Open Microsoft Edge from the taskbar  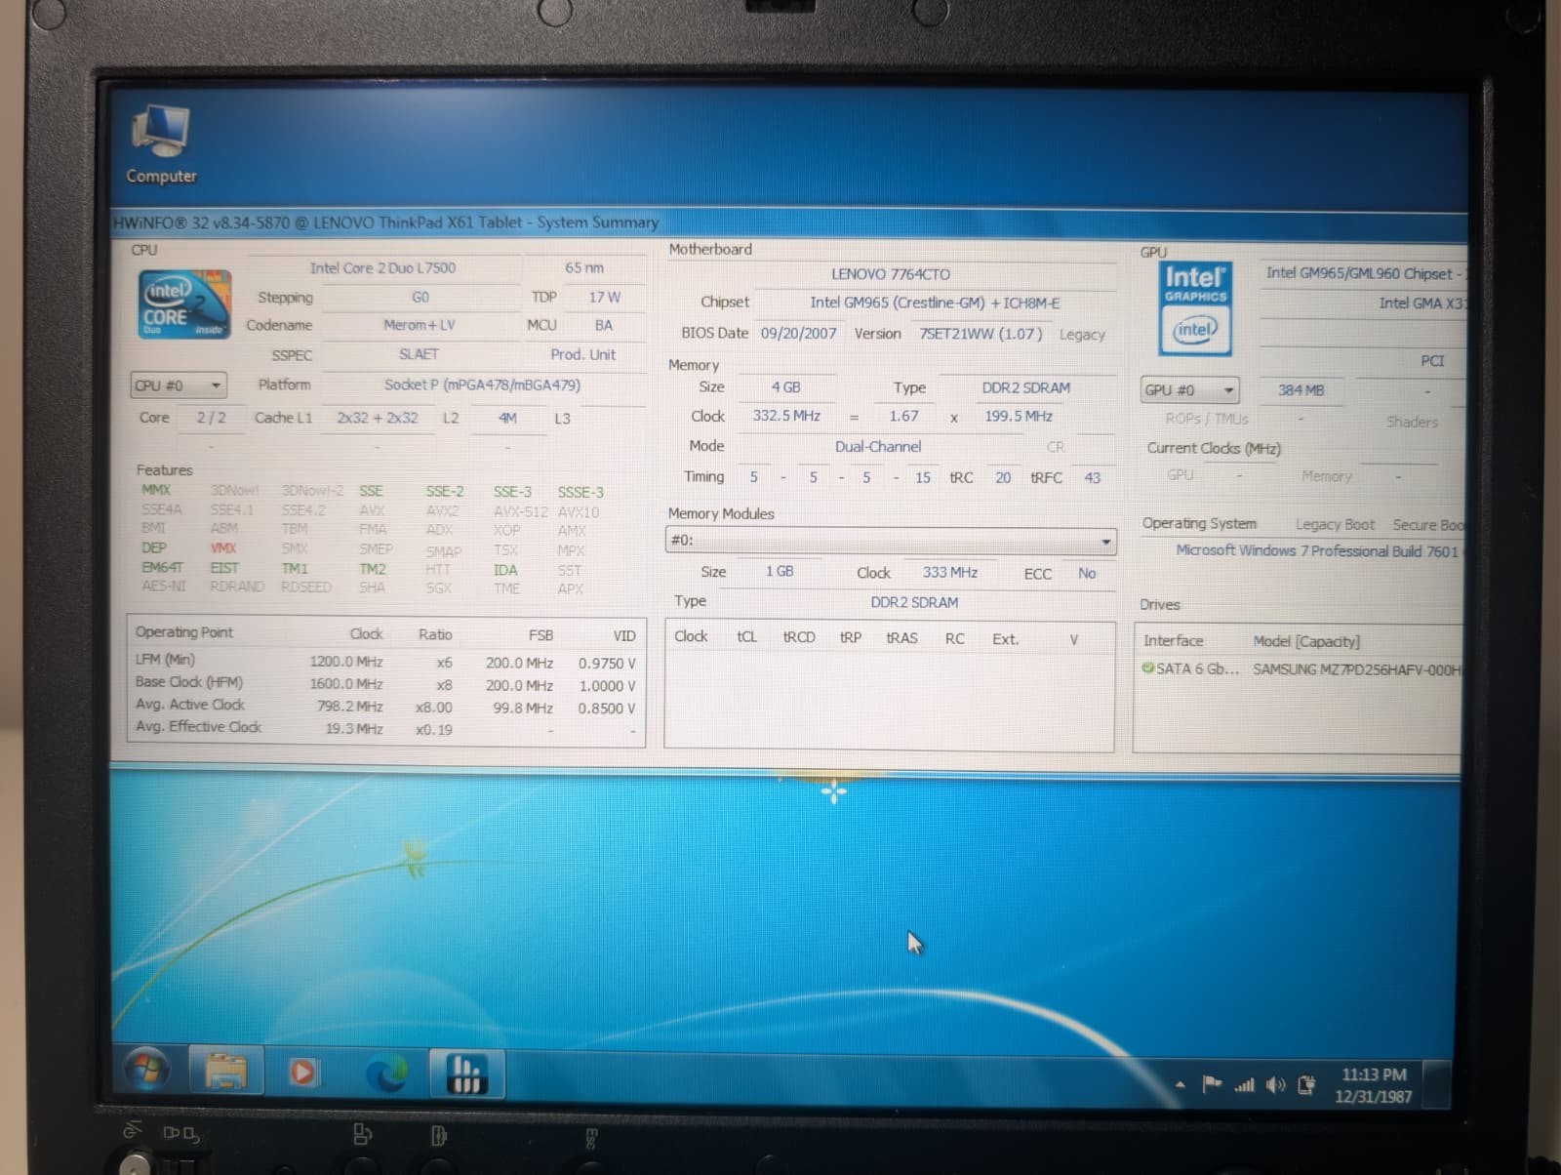pos(386,1074)
